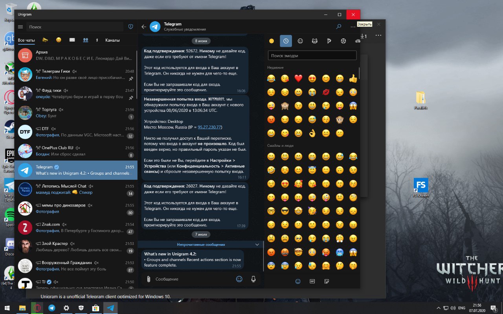
Task: Open the Вооруженный Гражданин channel
Action: pyautogui.click(x=76, y=266)
